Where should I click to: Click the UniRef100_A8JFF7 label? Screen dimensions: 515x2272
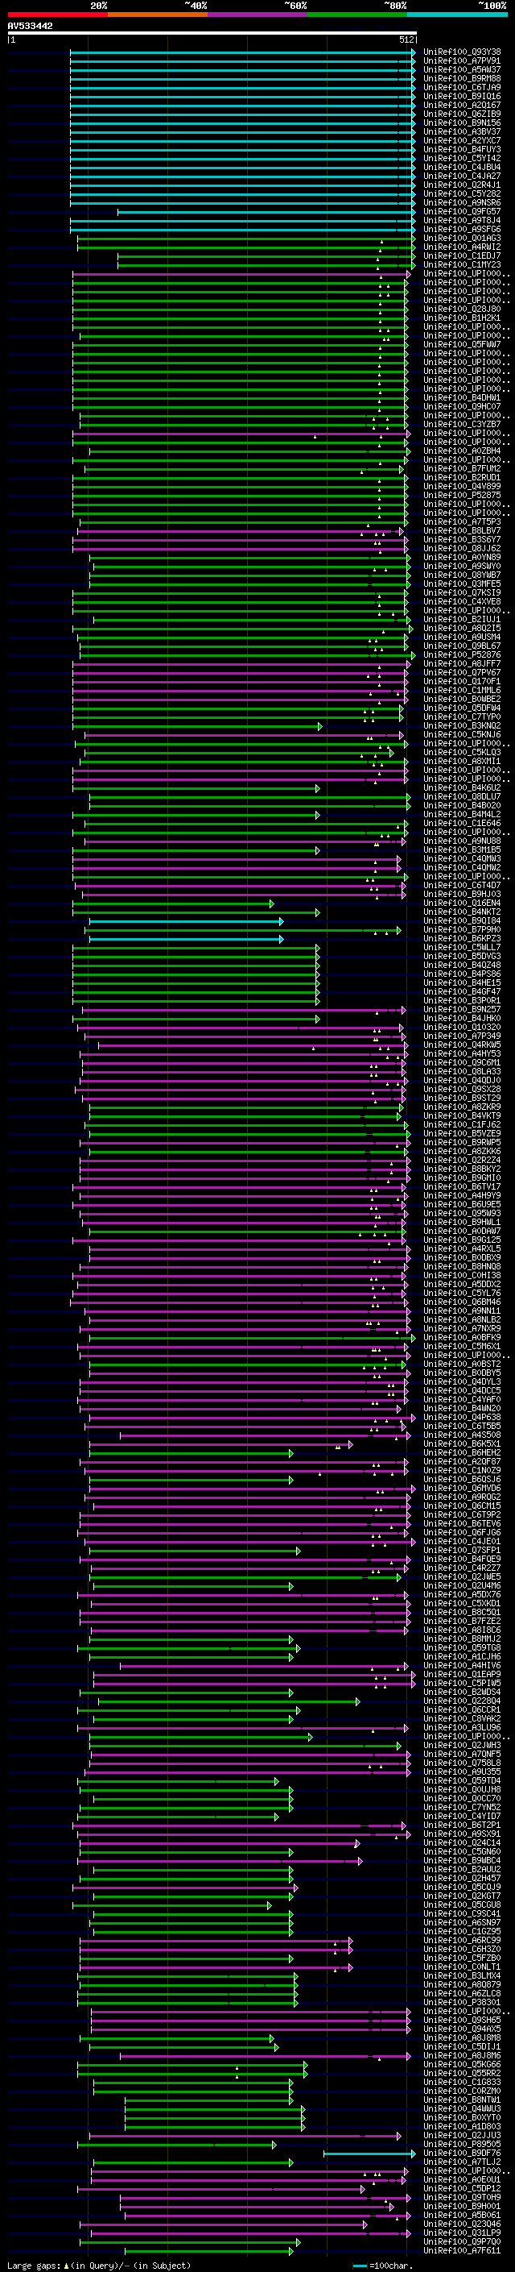click(x=462, y=663)
